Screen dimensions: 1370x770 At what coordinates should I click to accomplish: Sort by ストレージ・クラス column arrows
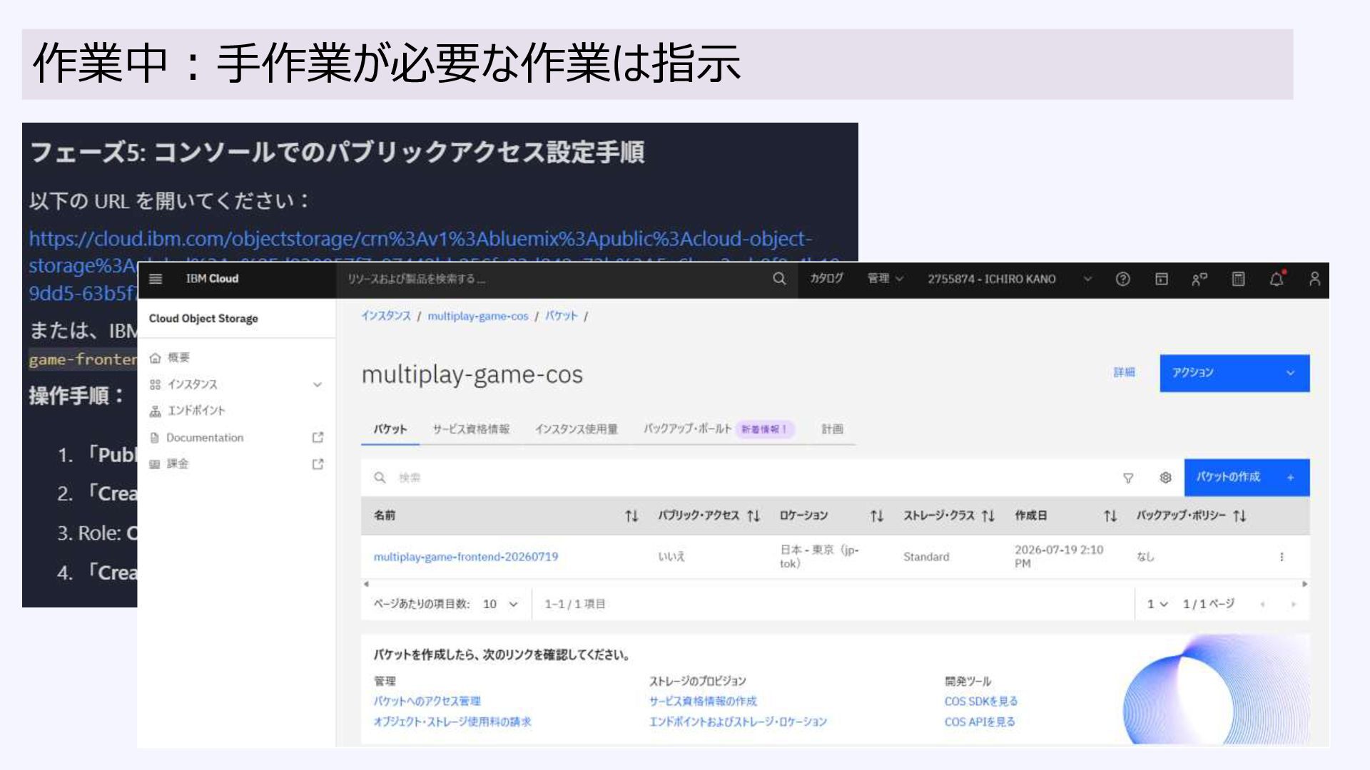pos(988,515)
